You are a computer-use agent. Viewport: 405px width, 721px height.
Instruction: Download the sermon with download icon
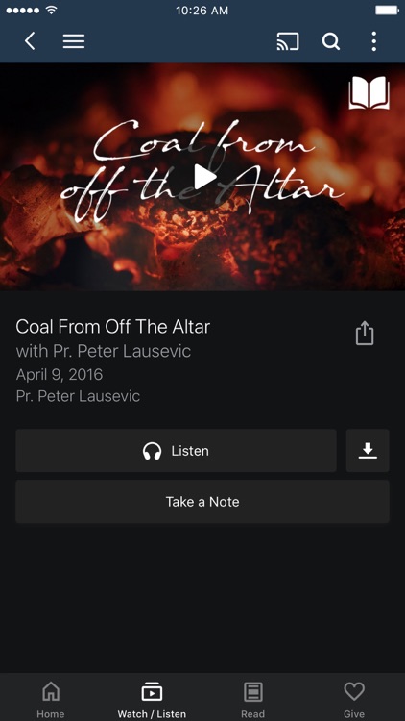(368, 451)
